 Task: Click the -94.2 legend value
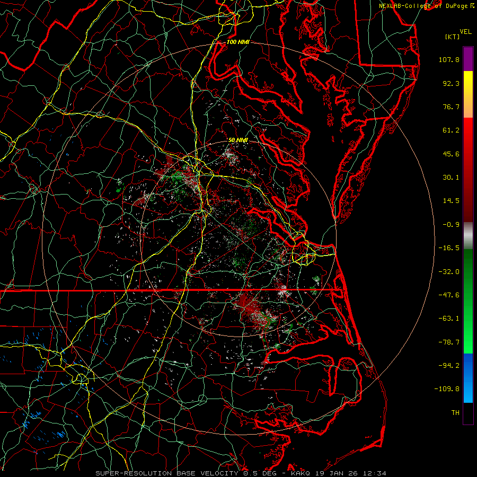coord(449,366)
